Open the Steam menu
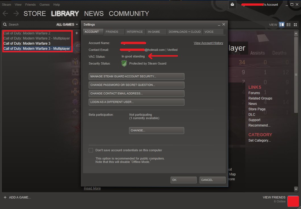The image size is (301, 209). point(7,5)
